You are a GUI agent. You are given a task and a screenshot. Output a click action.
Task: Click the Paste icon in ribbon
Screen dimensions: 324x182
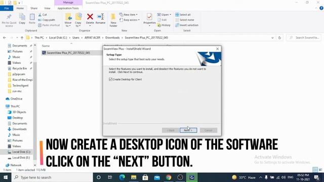[x=32, y=17]
